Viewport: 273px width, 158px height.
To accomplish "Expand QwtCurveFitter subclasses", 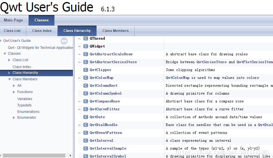I will point(80,109).
